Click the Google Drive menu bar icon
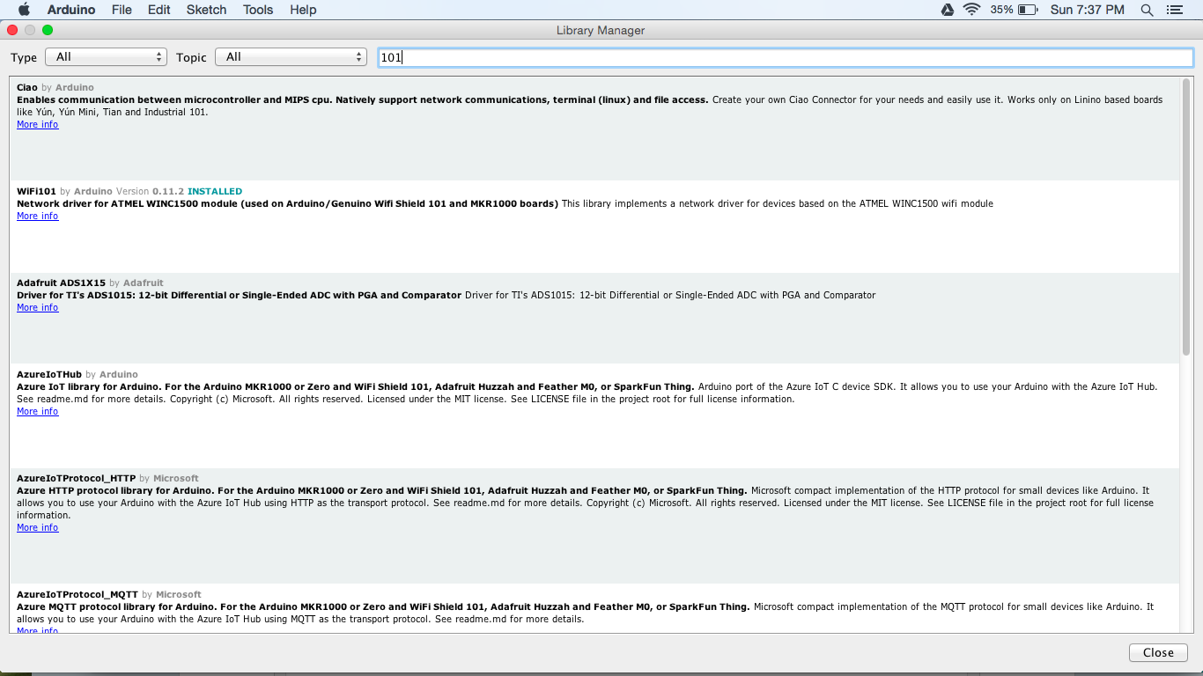The height and width of the screenshot is (676, 1203). pos(948,10)
